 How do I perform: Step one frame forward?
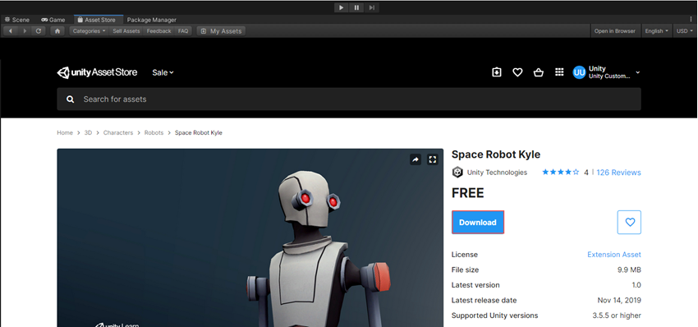(x=372, y=7)
